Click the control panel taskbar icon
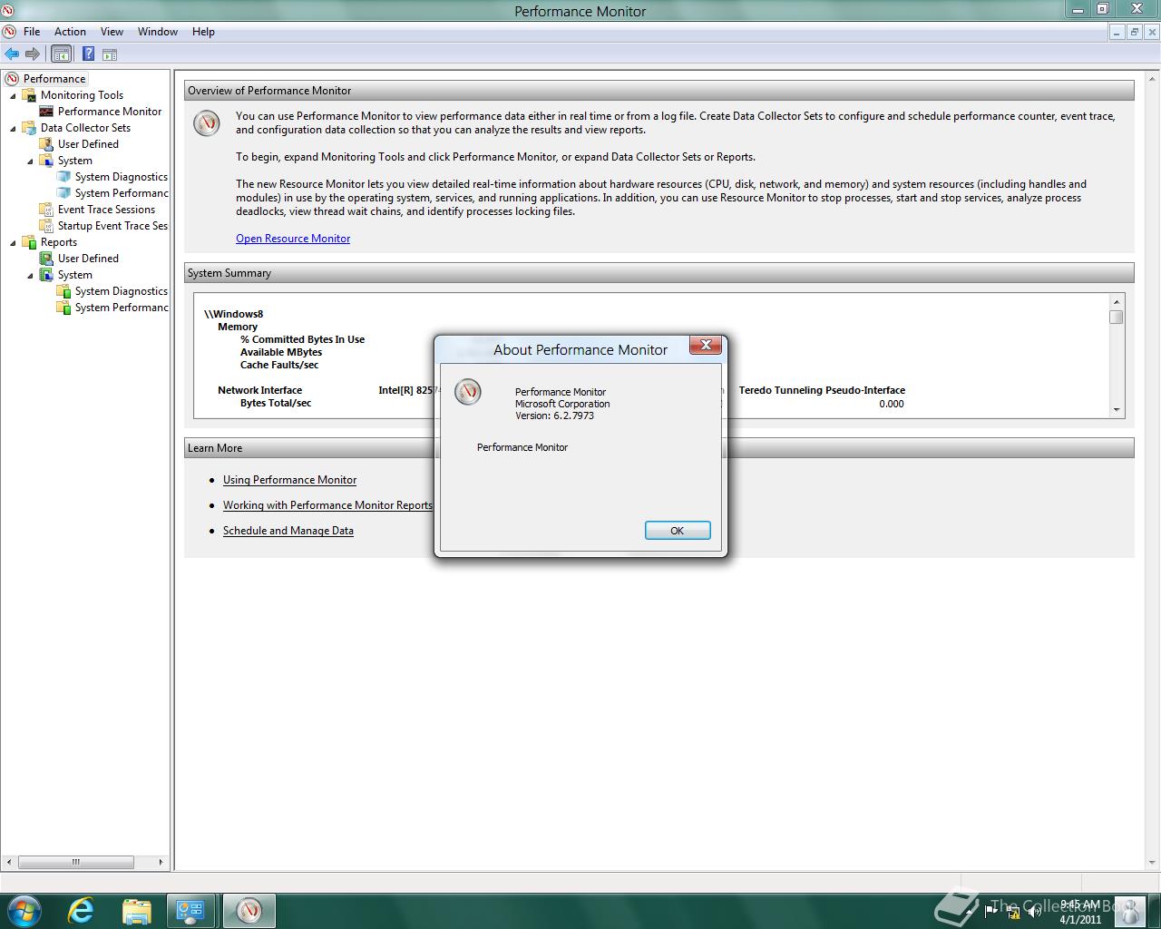1161x929 pixels. 191,911
